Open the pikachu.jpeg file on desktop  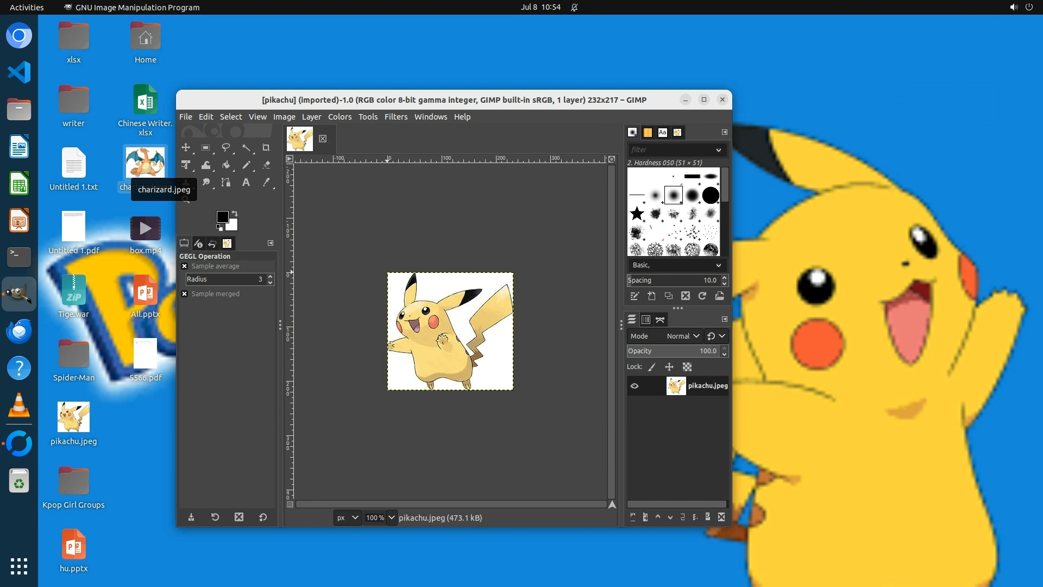[73, 417]
